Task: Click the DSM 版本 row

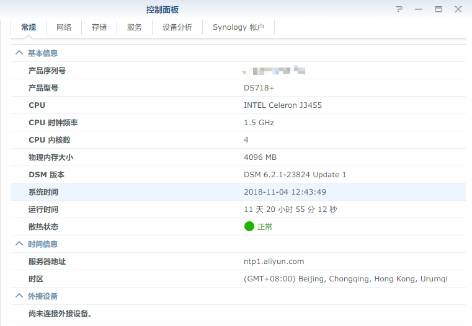Action: (x=238, y=175)
